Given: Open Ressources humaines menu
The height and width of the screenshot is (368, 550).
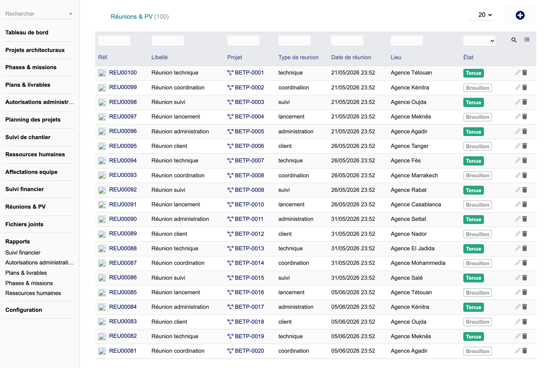Looking at the screenshot, I should (x=35, y=154).
